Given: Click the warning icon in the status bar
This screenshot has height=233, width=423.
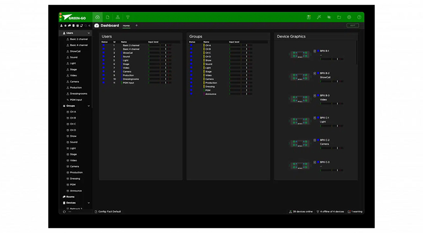Looking at the screenshot, I should (349, 212).
